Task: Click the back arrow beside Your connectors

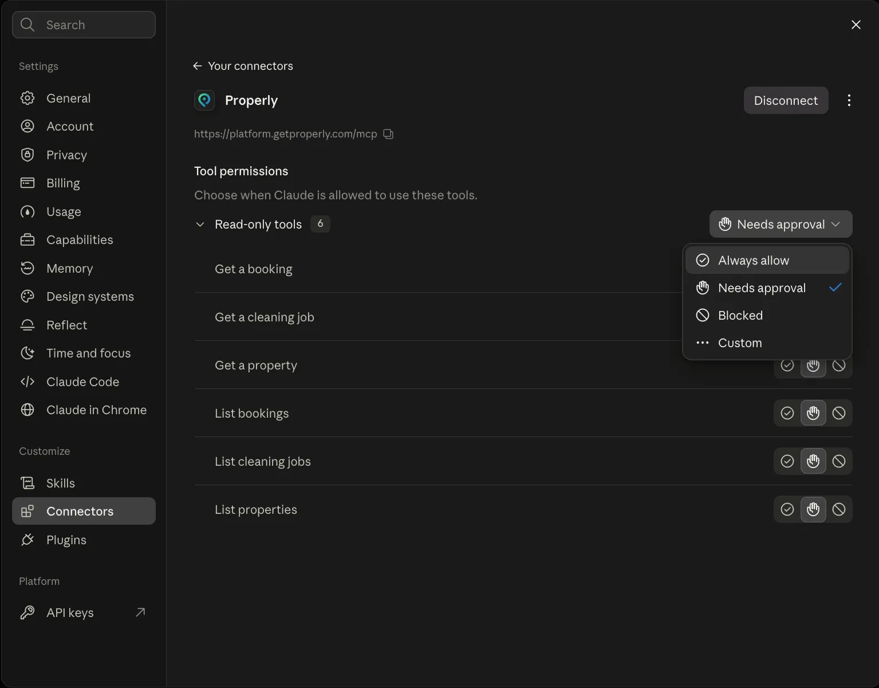Action: [x=198, y=66]
